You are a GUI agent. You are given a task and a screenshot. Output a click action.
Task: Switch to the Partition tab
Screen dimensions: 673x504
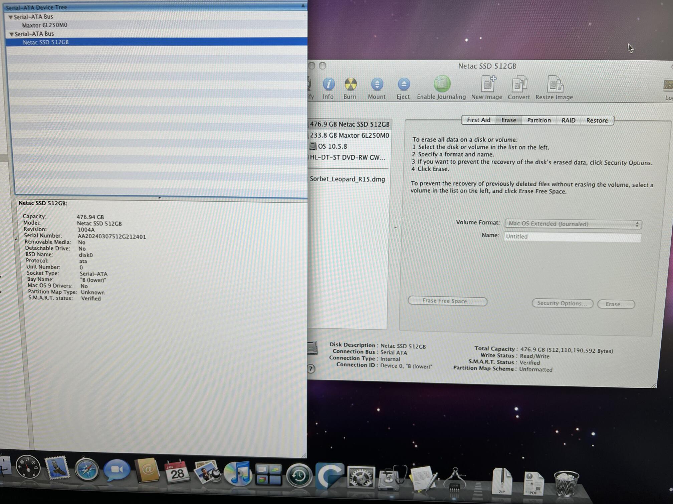tap(539, 120)
